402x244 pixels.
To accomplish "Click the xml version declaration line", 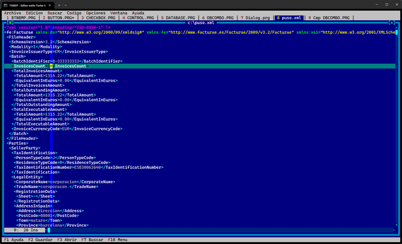I will coord(57,28).
